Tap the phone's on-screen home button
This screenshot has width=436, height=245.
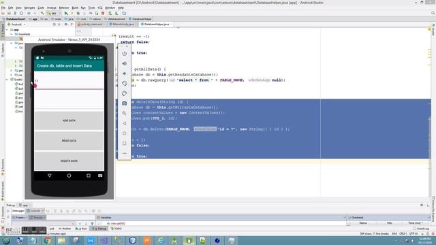tap(69, 176)
